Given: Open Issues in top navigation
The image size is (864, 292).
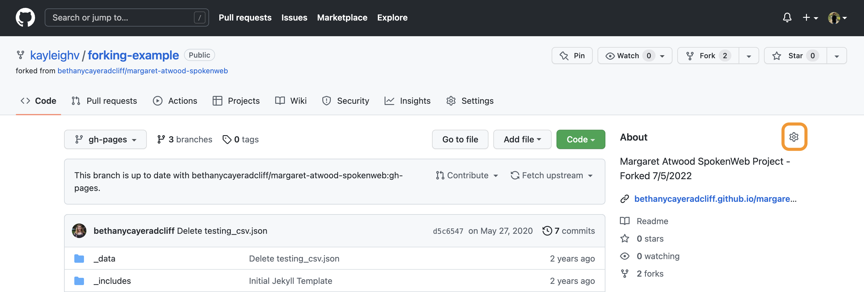Looking at the screenshot, I should 294,17.
